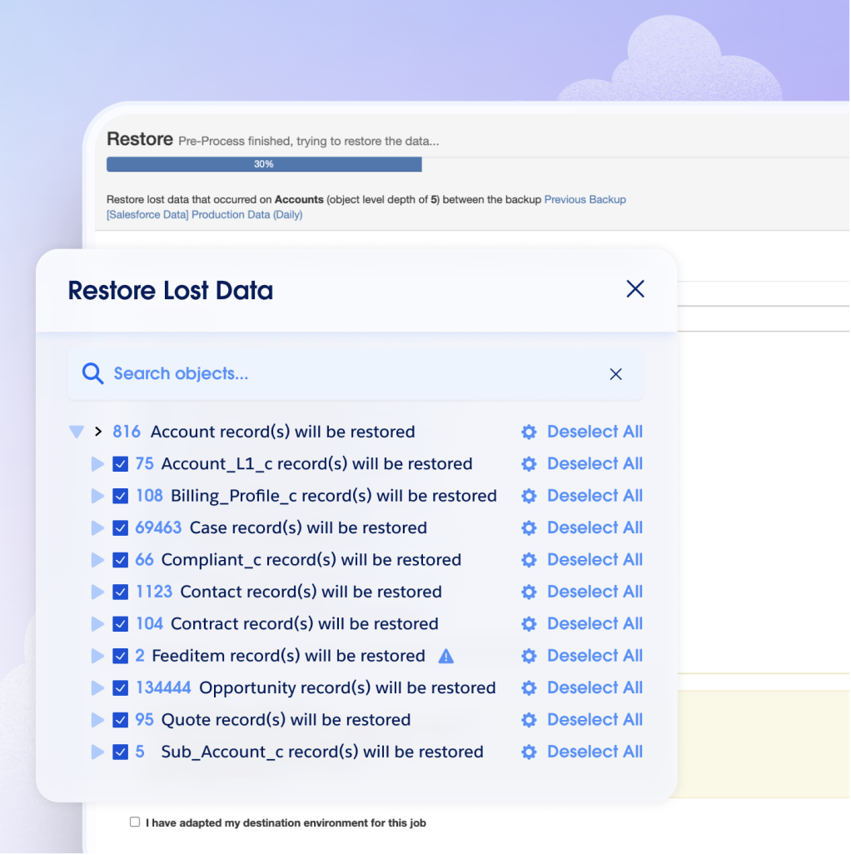Open settings gear for Opportunity row

click(x=529, y=688)
